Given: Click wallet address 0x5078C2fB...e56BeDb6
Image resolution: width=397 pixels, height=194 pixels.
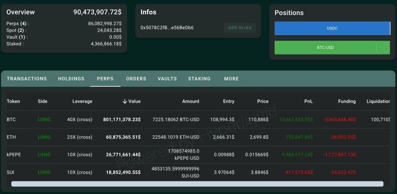Looking at the screenshot, I should coord(167,28).
